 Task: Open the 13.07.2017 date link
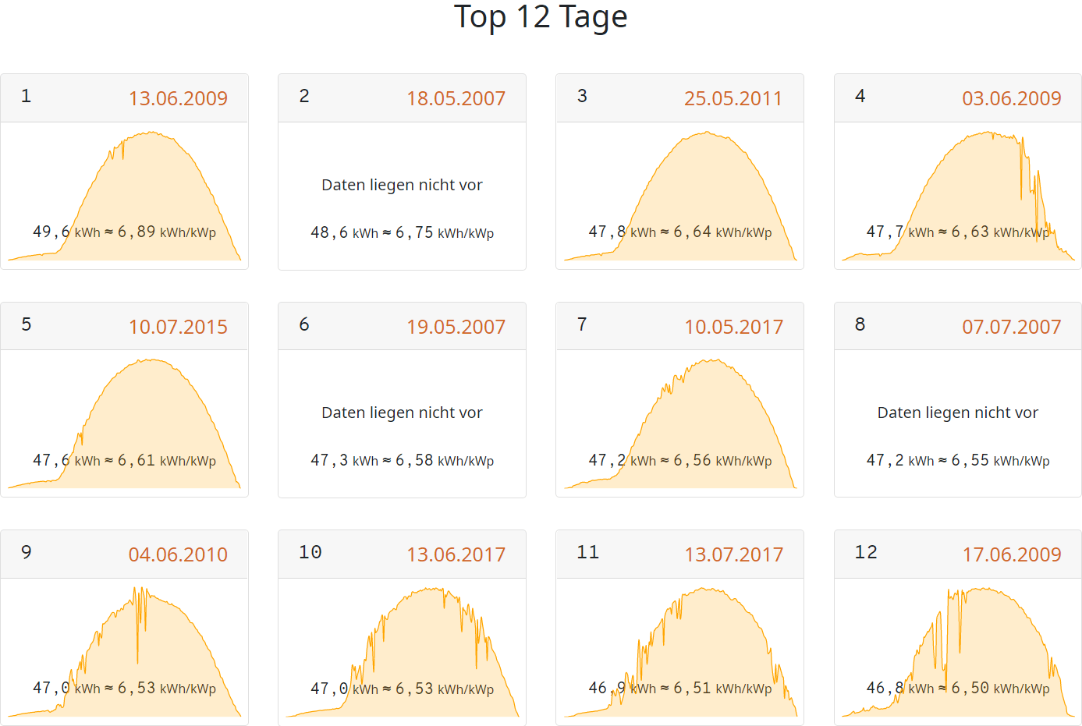click(733, 554)
